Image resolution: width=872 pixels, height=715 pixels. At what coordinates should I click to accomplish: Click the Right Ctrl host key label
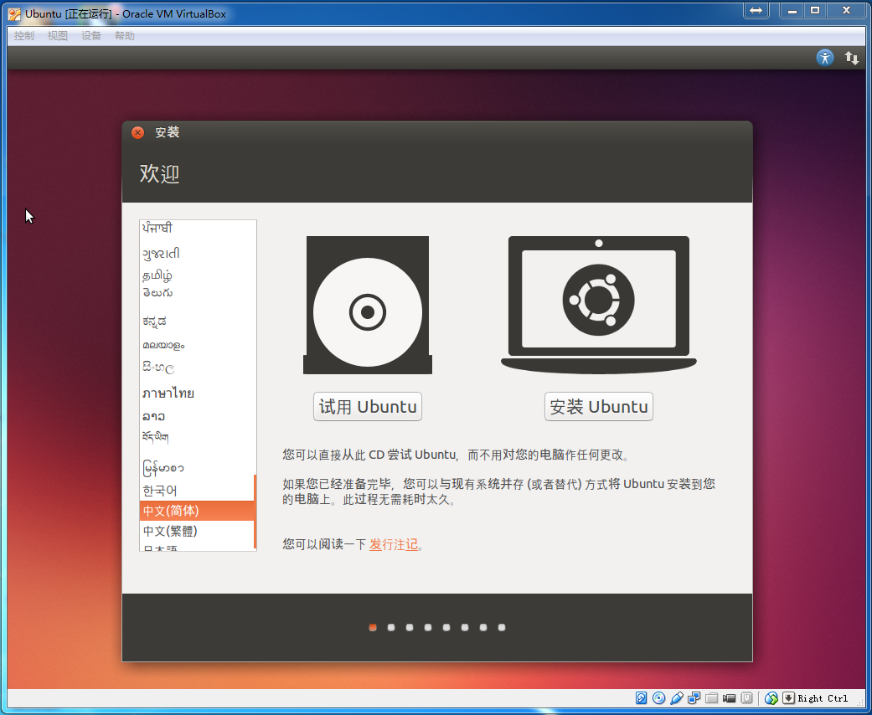(x=823, y=698)
